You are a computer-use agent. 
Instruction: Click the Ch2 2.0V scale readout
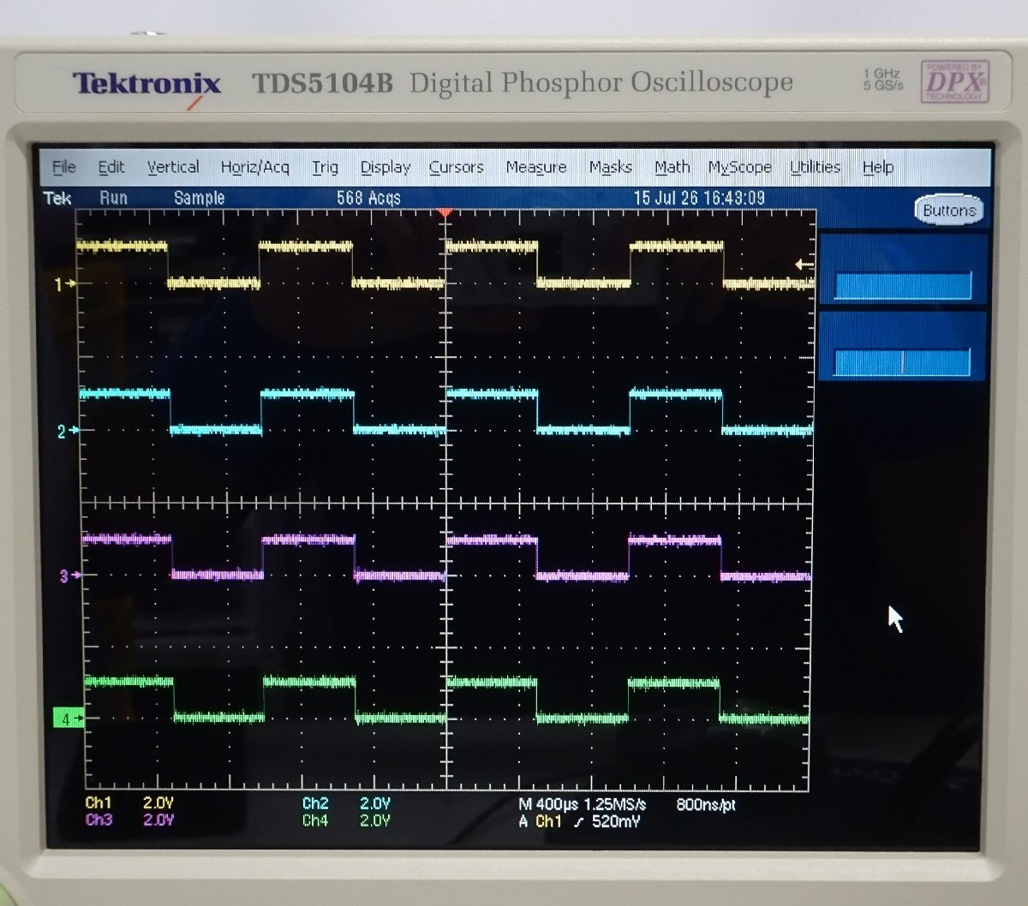[346, 803]
